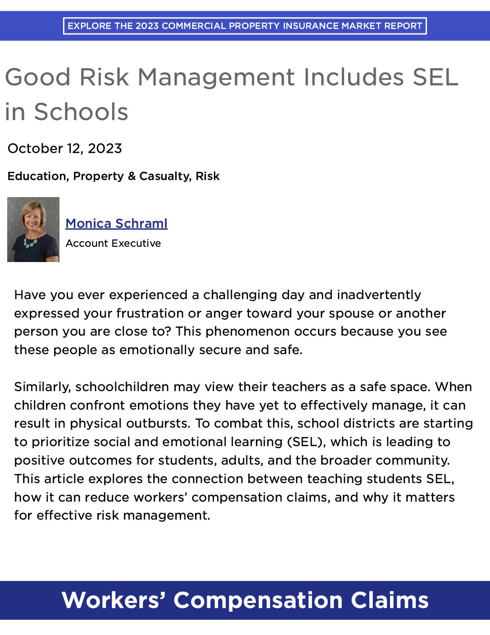Select the publication date October 12, 2023
The height and width of the screenshot is (635, 490).
[65, 148]
